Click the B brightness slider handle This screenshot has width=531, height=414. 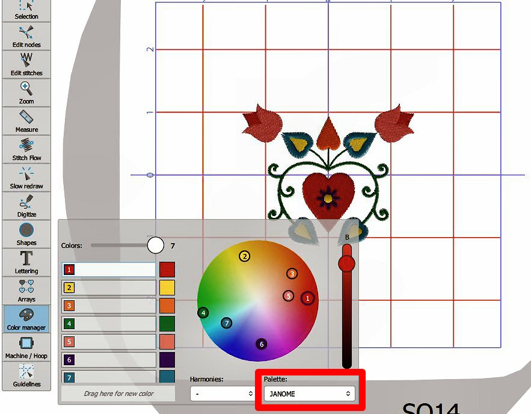pyautogui.click(x=346, y=263)
